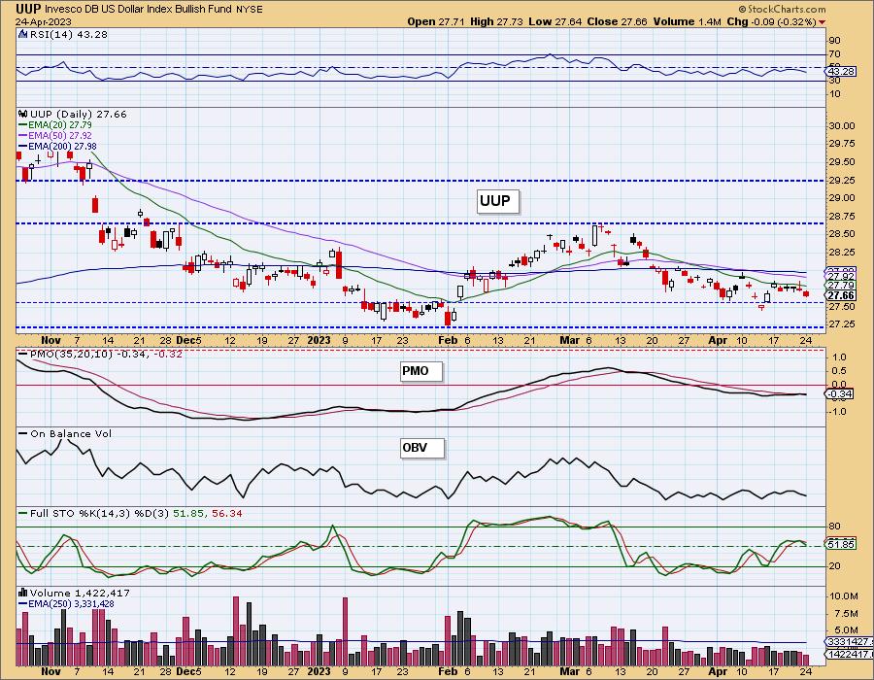Click the OBV annotation box
The image size is (874, 680).
(422, 448)
